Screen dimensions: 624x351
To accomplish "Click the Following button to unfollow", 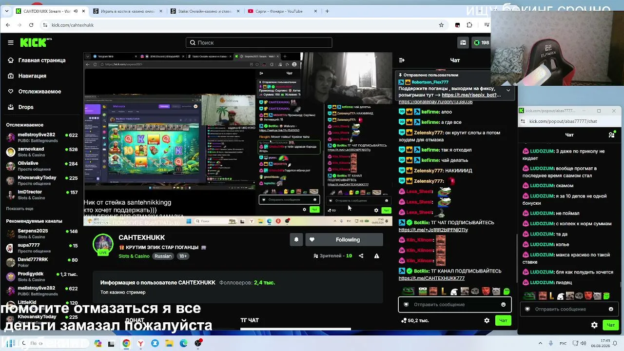I will 344,239.
